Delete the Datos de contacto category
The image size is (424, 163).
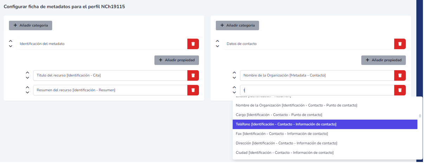[400, 44]
